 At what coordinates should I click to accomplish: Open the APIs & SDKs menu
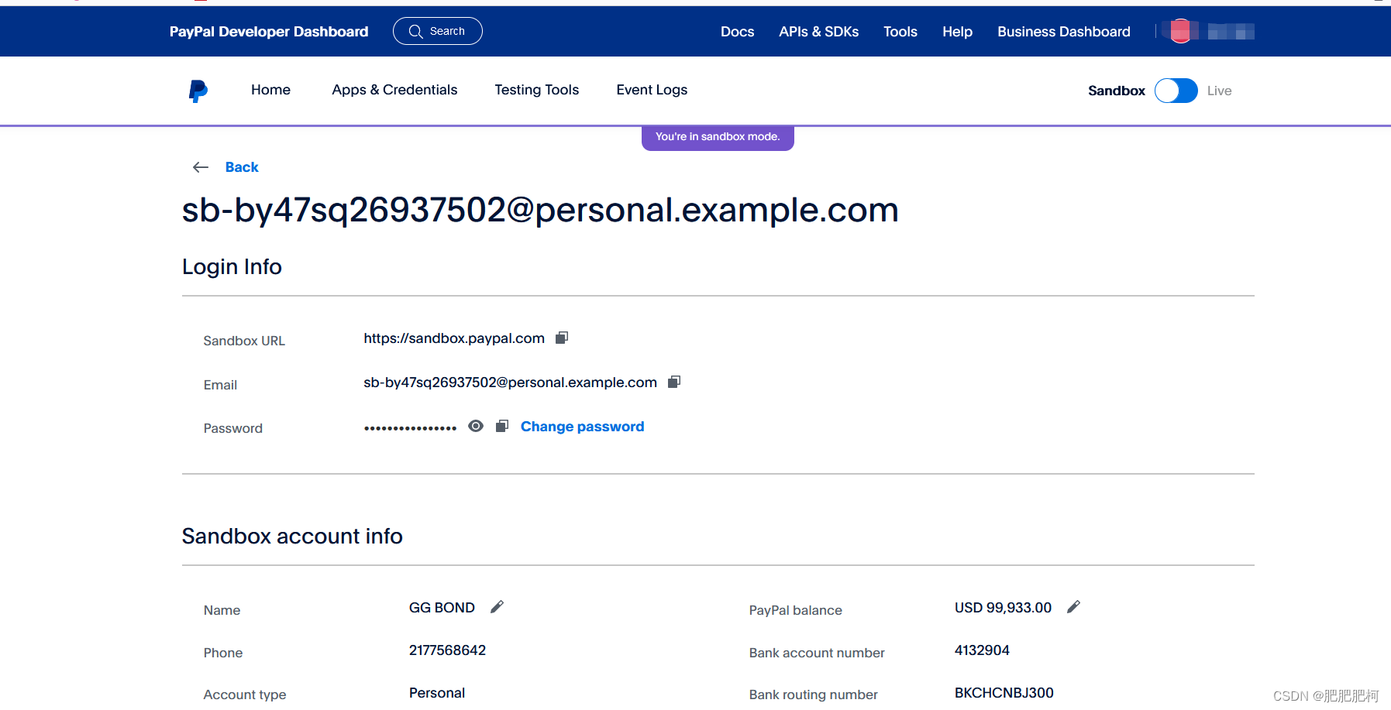818,32
